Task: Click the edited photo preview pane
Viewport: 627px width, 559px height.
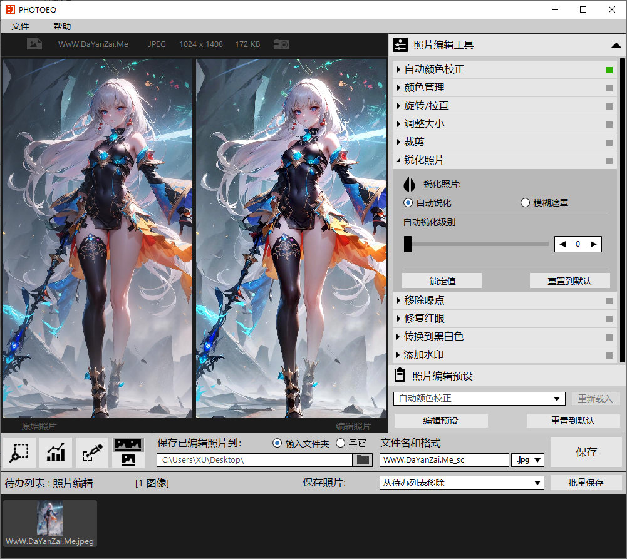Action: tap(291, 238)
